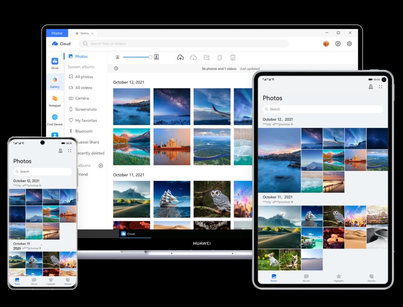Click the move to folder icon
The image size is (403, 307).
click(x=206, y=57)
